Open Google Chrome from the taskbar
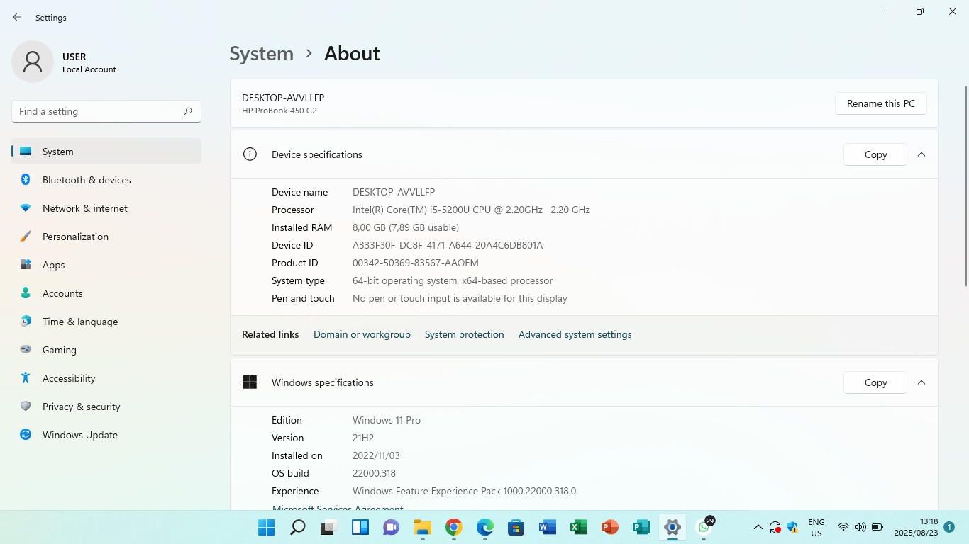This screenshot has width=969, height=544. pos(454,527)
